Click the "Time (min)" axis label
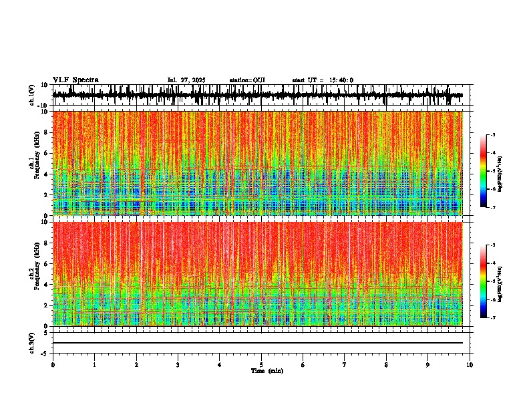Screen dimensions: 529x409 point(267,371)
